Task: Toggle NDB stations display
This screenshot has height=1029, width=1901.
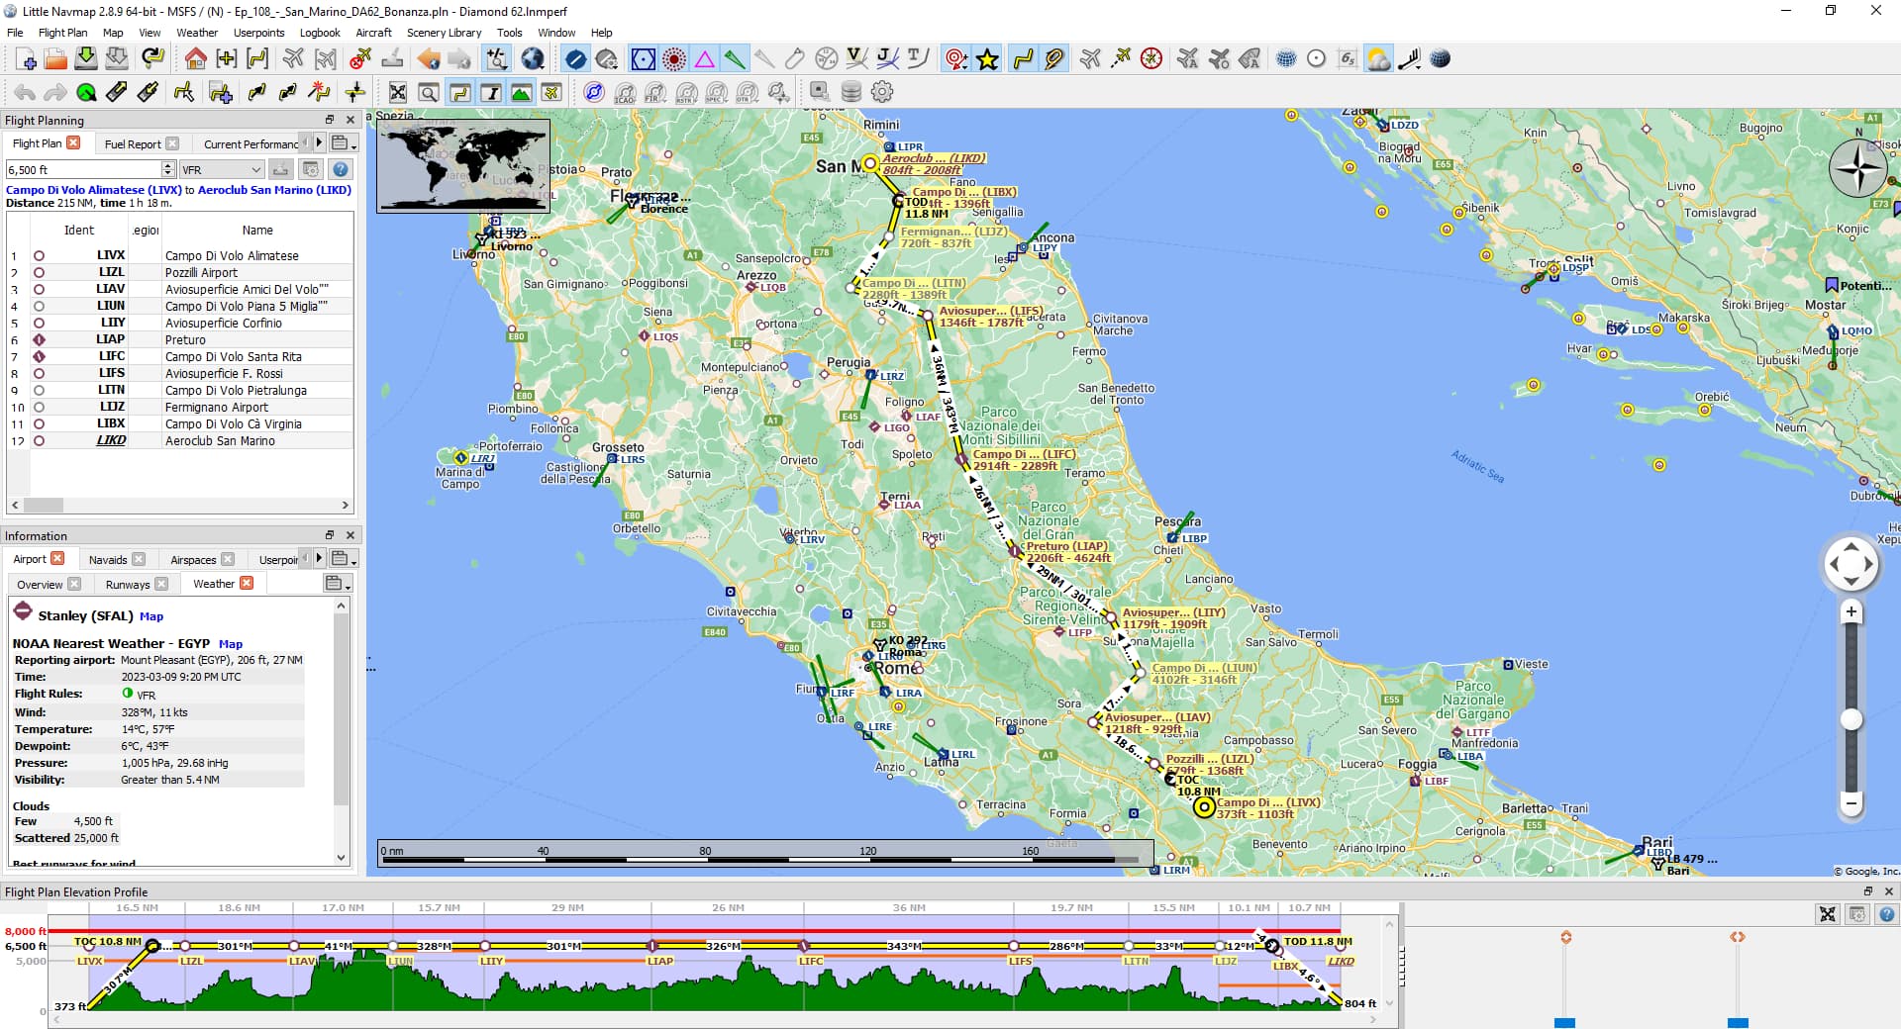Action: pos(673,59)
